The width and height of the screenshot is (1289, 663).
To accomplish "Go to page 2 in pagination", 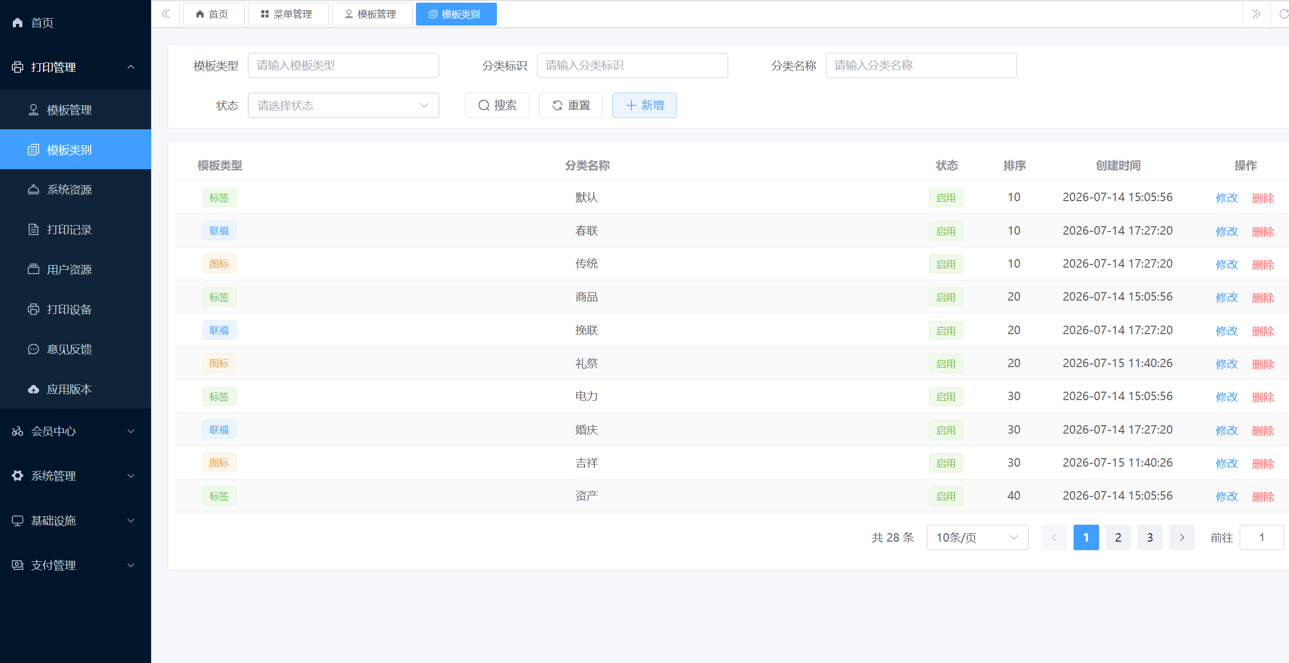I will pos(1118,537).
